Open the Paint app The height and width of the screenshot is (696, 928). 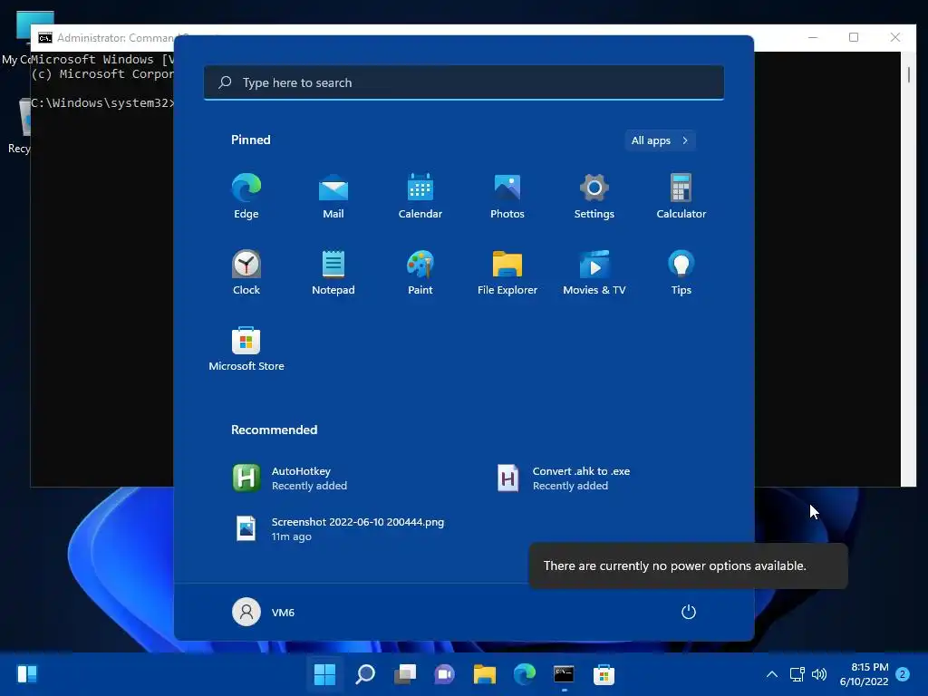tap(420, 273)
